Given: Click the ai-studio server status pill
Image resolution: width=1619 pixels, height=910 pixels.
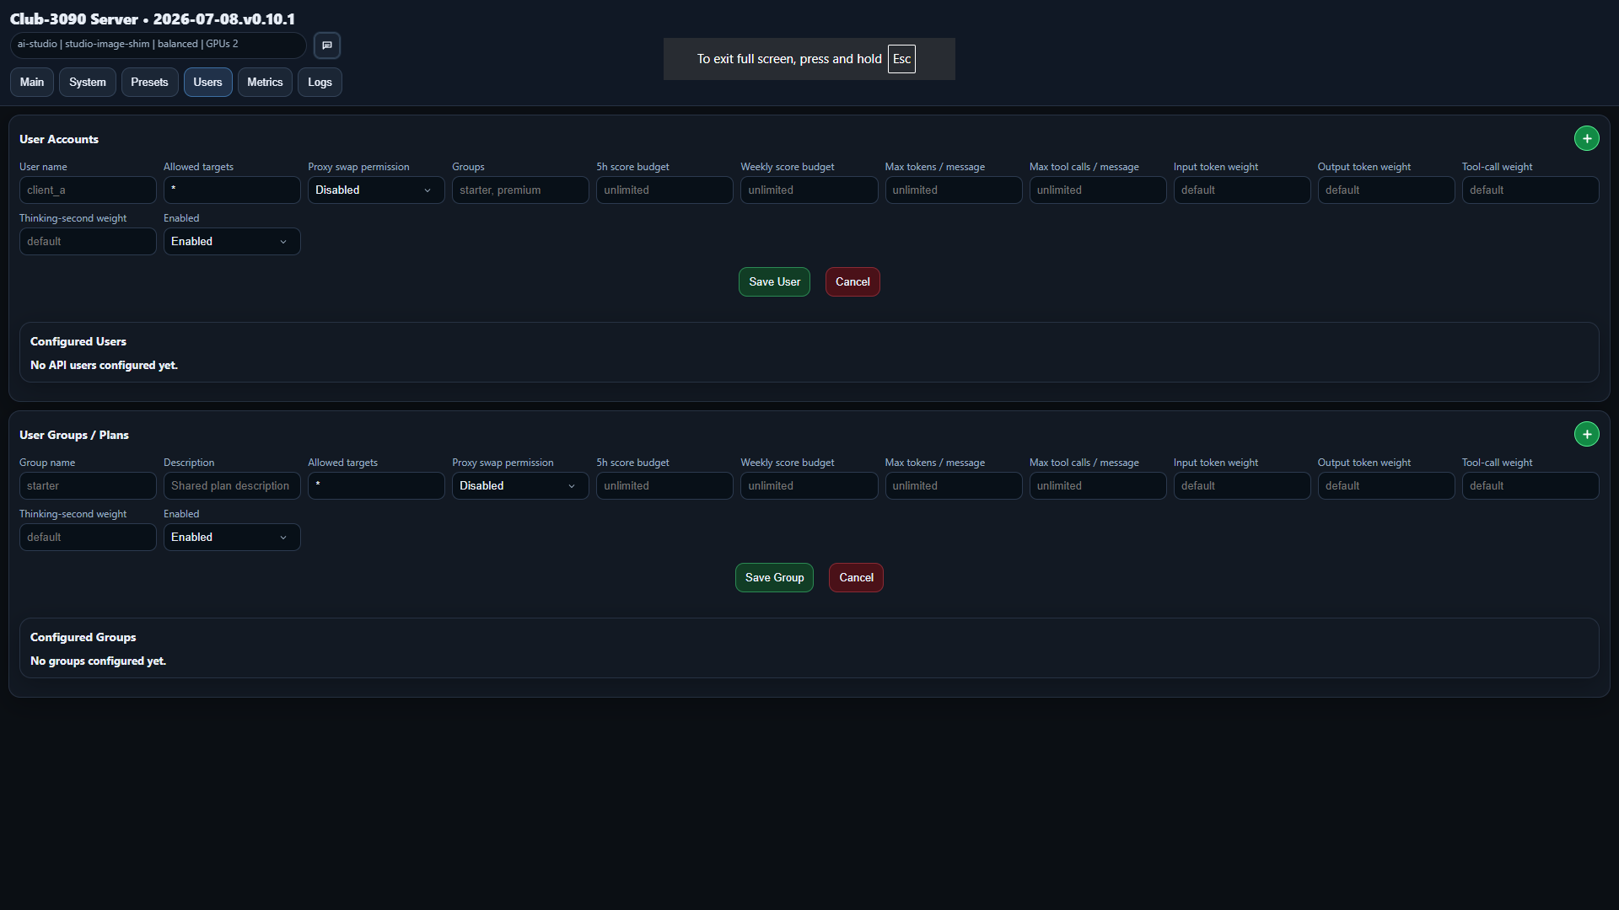Looking at the screenshot, I should 159,45.
